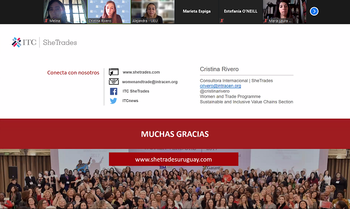Click Estefania O'NEILL's muted microphone icon
This screenshot has height=209, width=350.
[x=222, y=21]
